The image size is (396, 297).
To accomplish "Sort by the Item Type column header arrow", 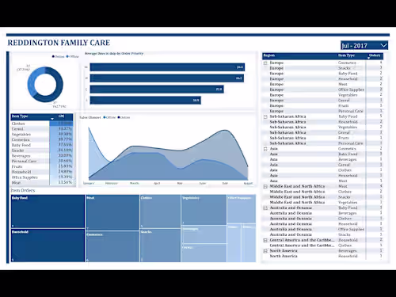I will 52,119.
